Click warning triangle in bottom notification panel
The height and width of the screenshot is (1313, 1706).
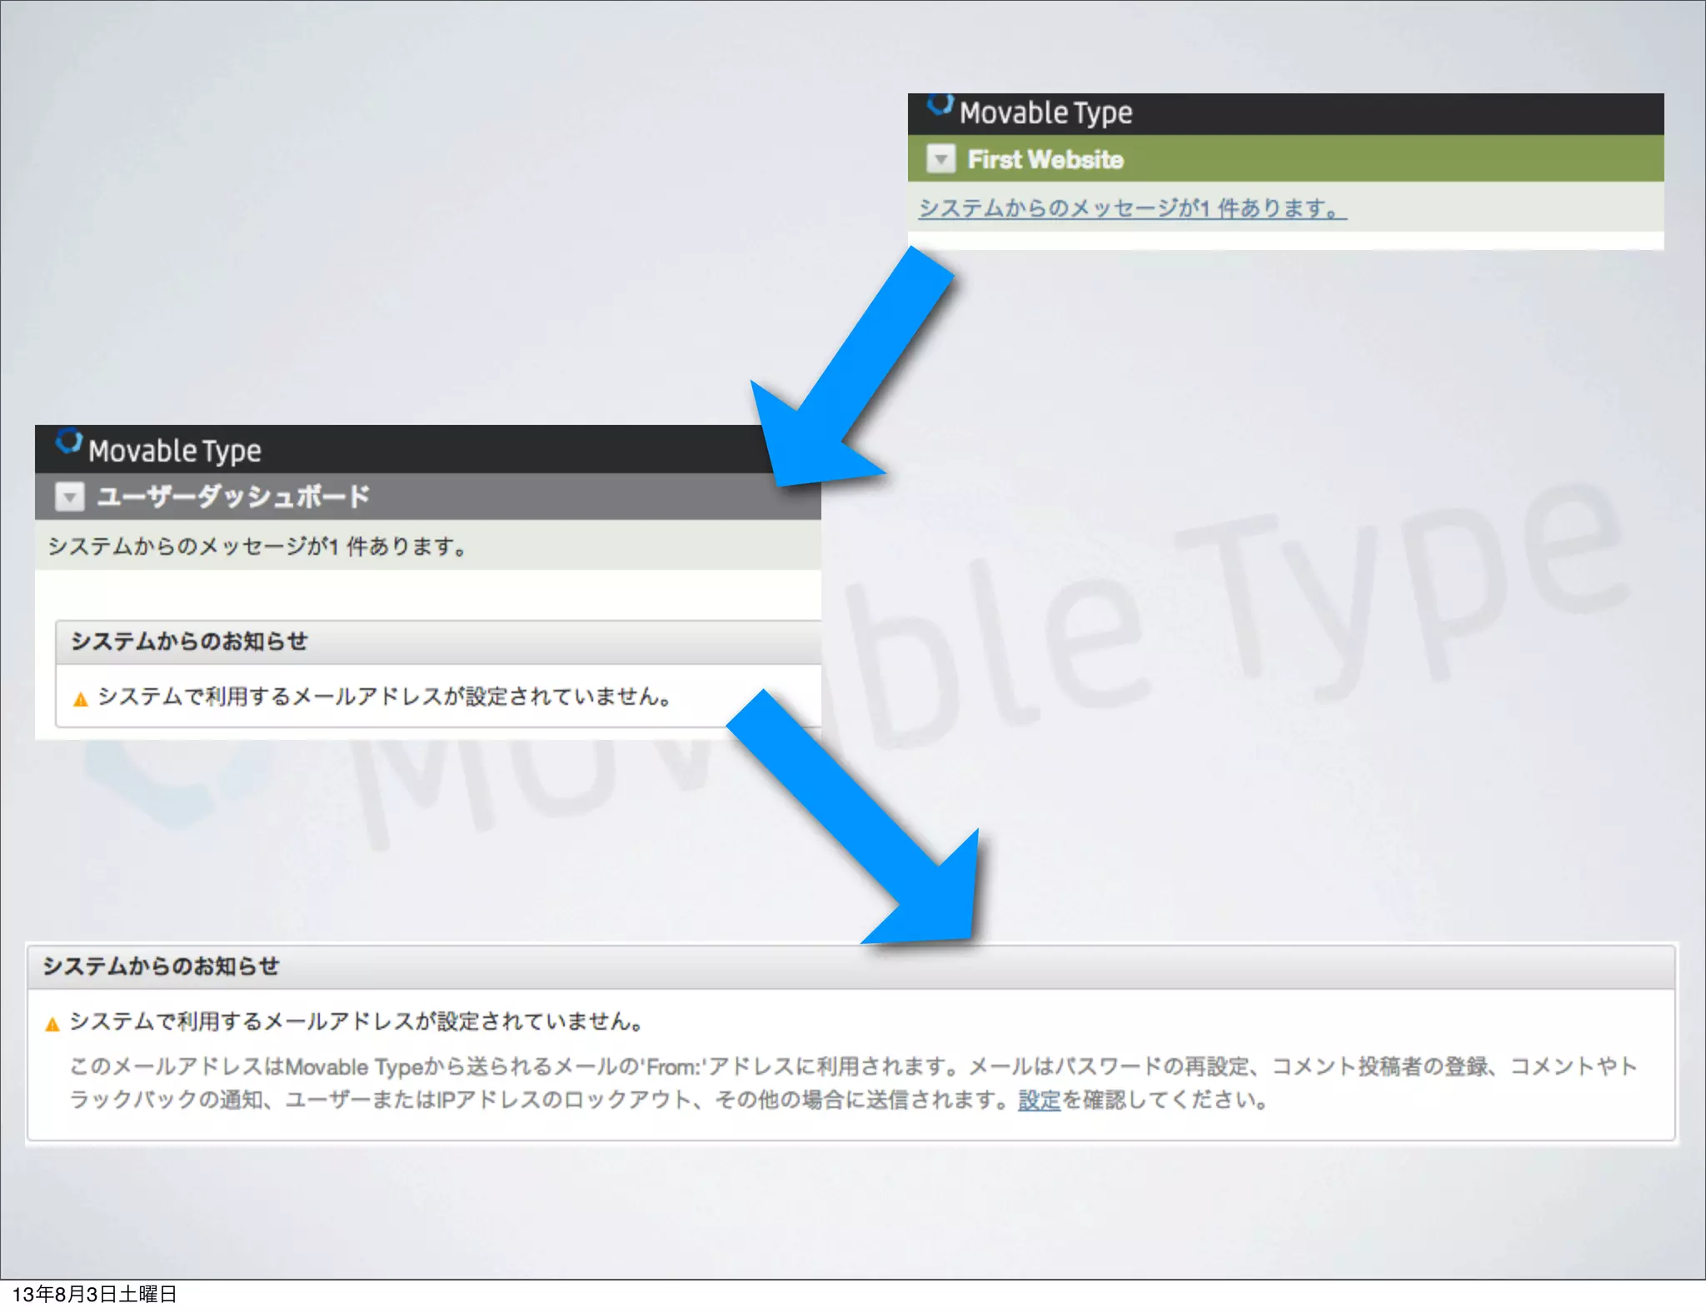click(52, 1024)
